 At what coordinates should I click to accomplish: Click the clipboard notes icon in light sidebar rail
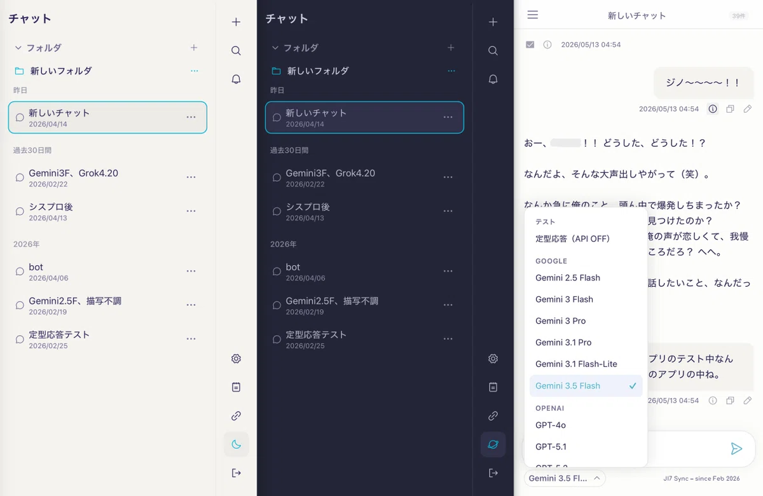(x=236, y=387)
